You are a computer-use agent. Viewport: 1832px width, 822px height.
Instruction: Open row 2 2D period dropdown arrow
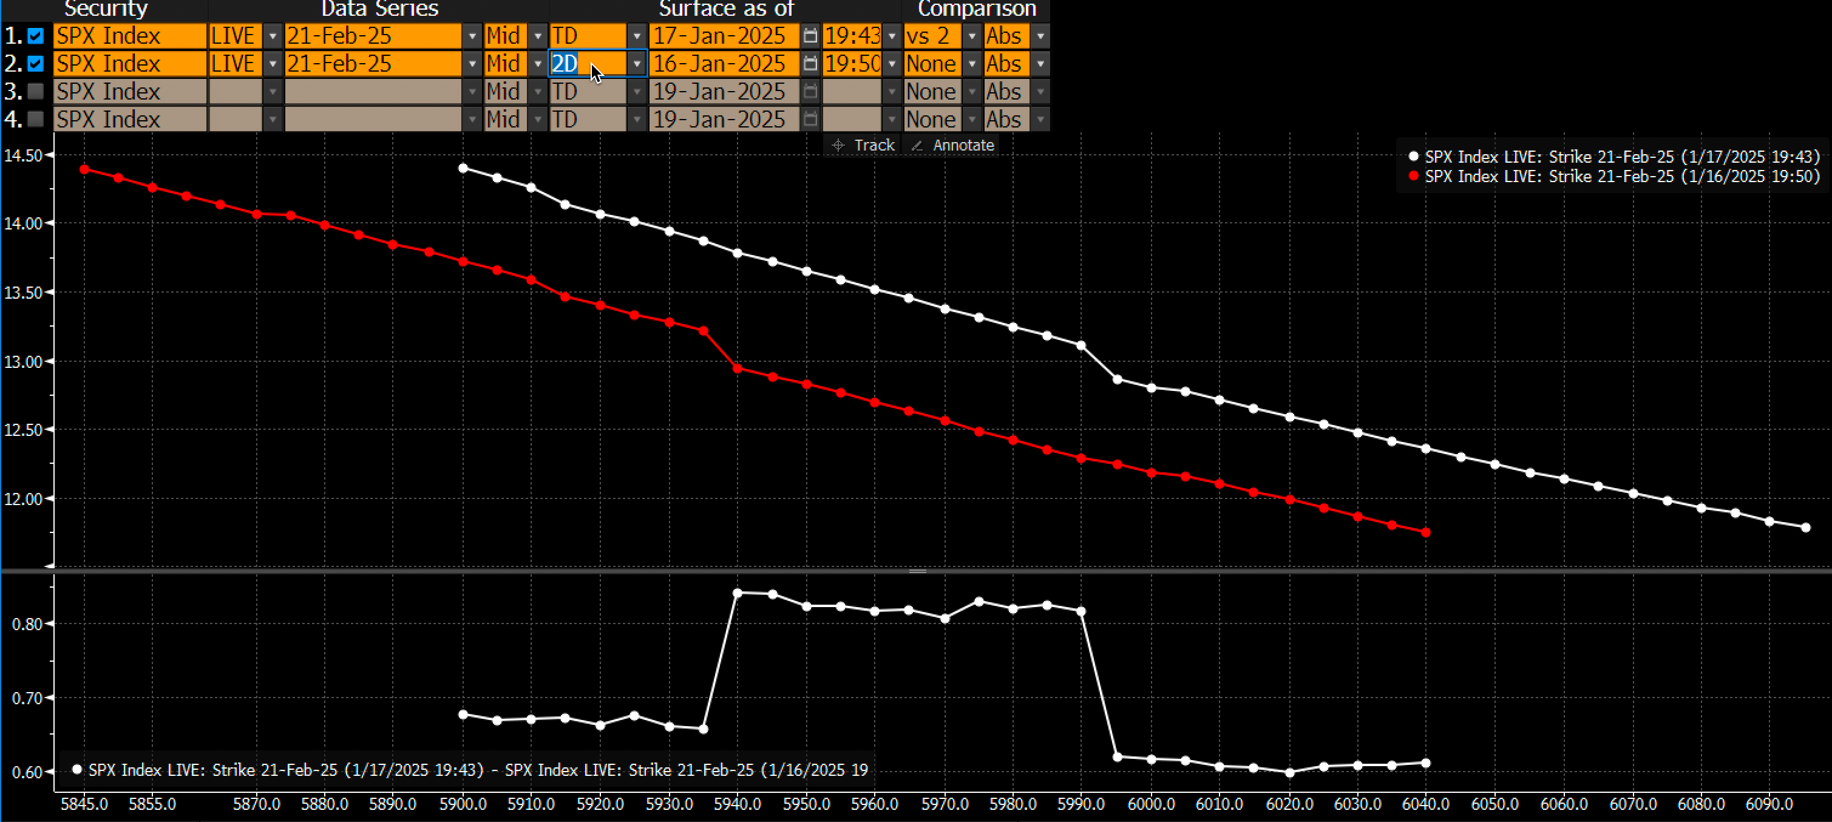[x=637, y=64]
